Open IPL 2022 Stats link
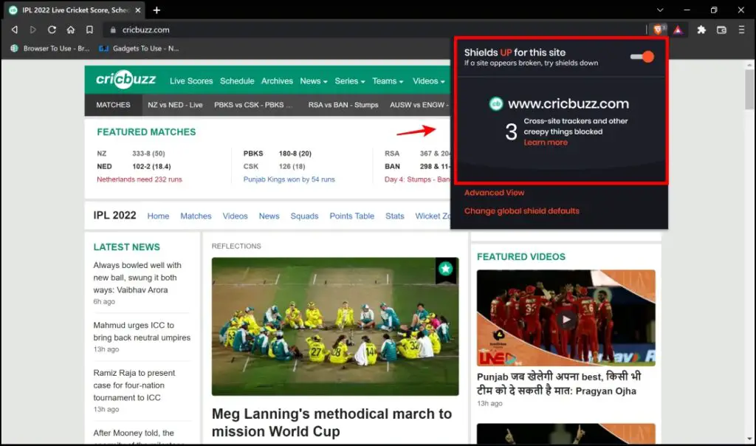Screen dimensions: 756x446 [395, 216]
